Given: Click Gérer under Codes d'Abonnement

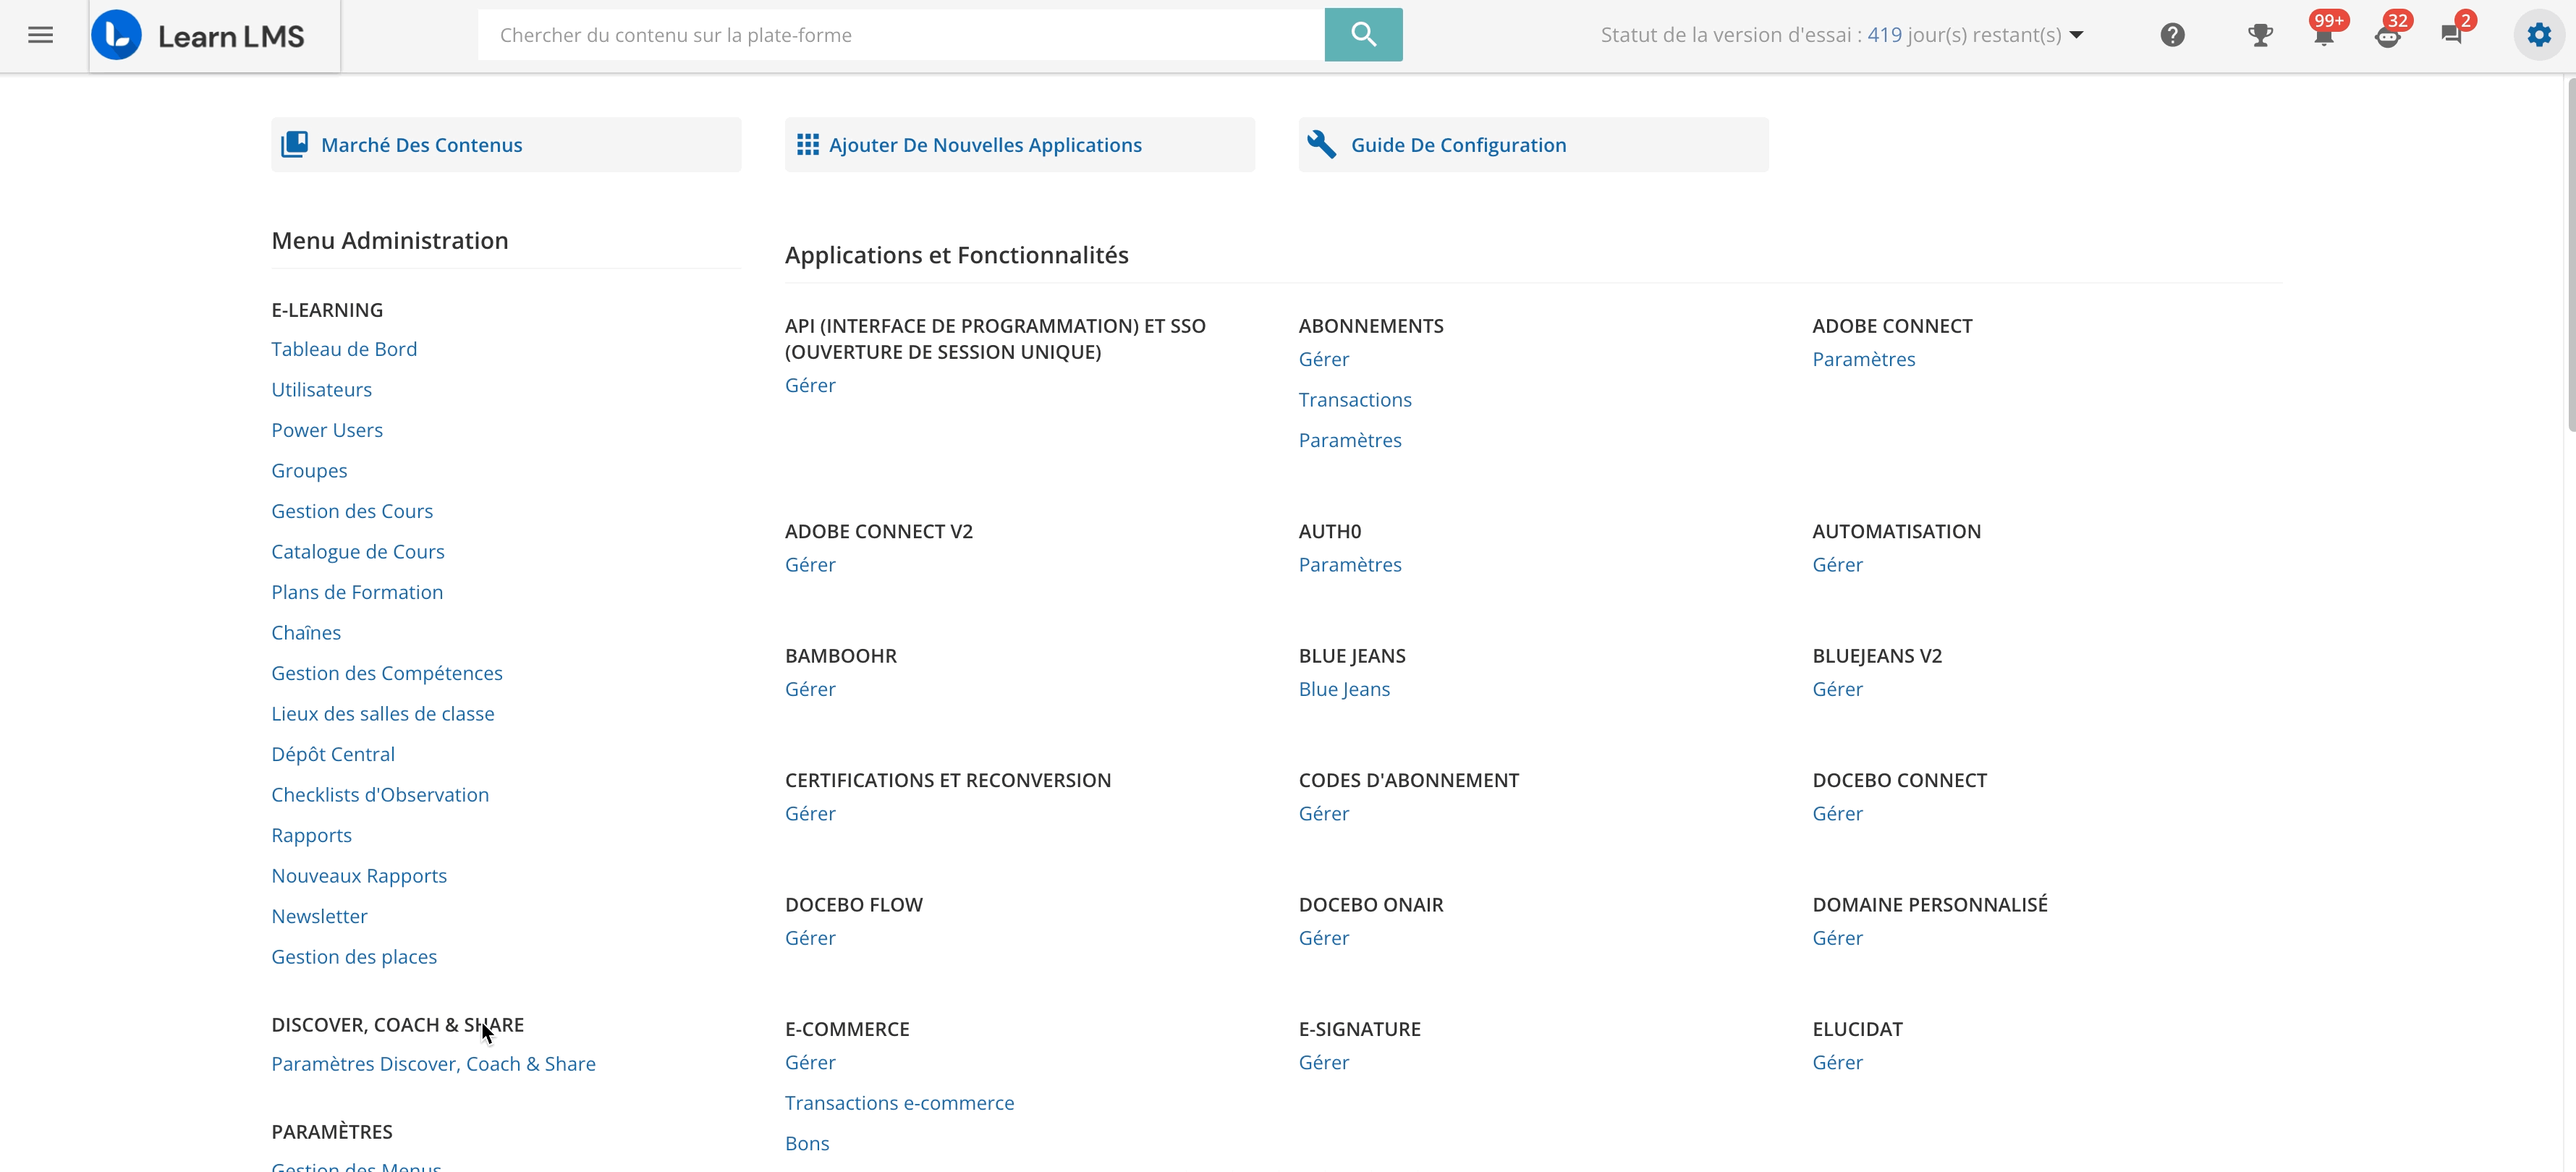Looking at the screenshot, I should pyautogui.click(x=1324, y=814).
